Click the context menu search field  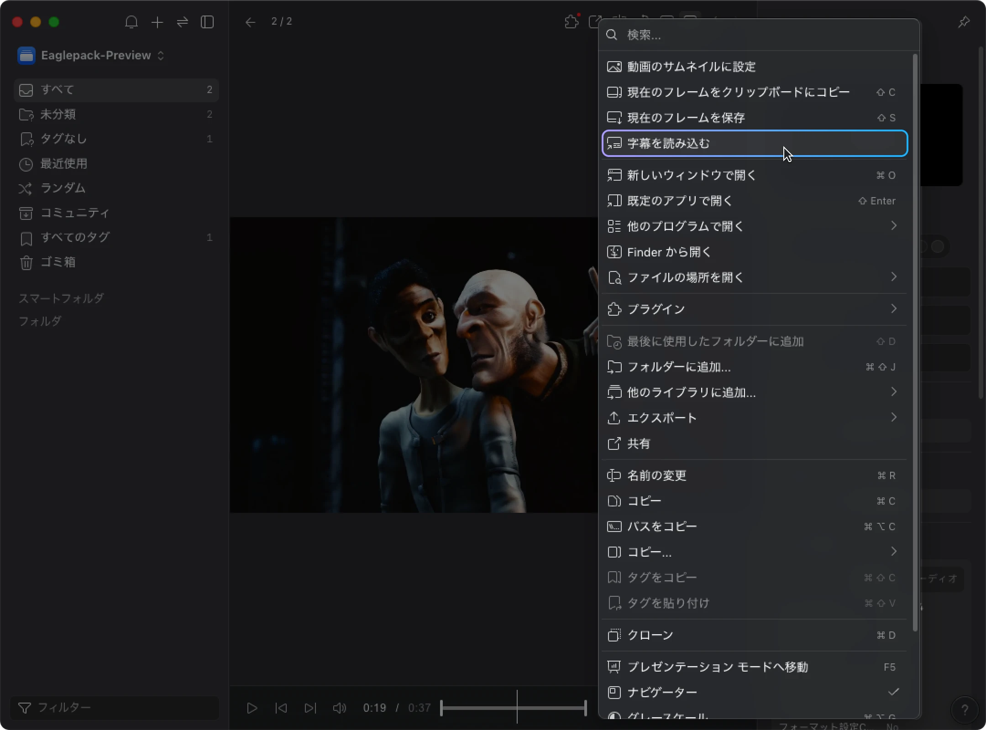pos(759,35)
